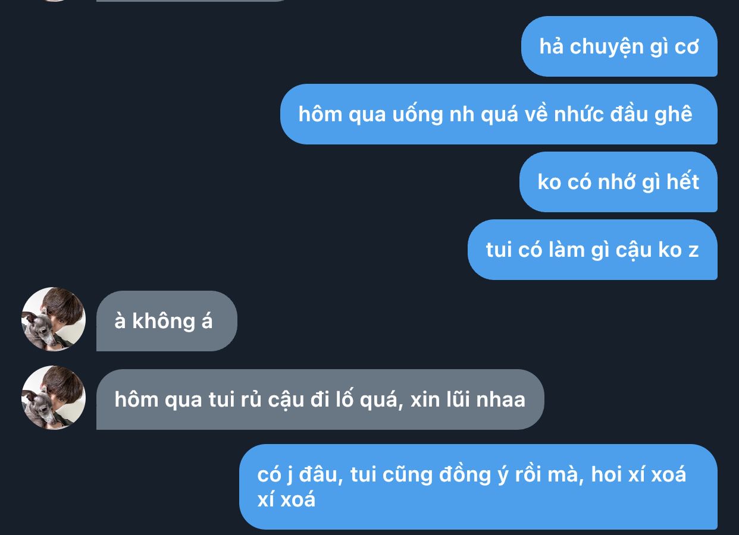The height and width of the screenshot is (535, 739).
Task: Click the 'xin lũi nhaa' apology message bubble
Action: 320,399
